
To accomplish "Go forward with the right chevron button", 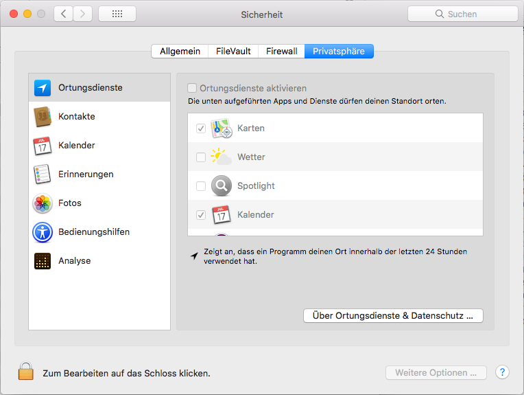I will 82,14.
